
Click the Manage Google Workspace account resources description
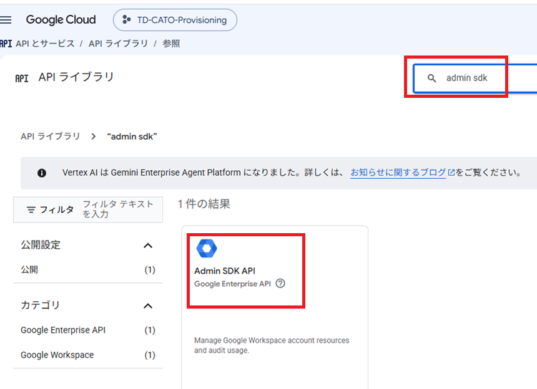272,345
